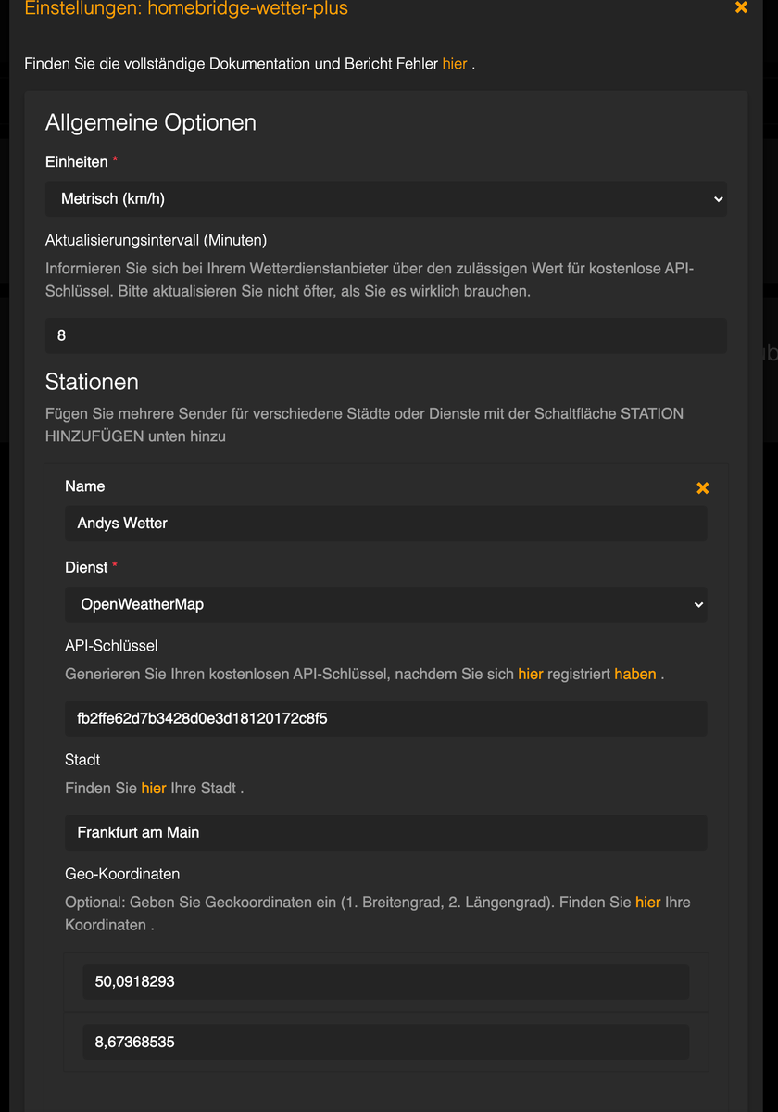
Task: Focus the longitude field 8,67368535
Action: point(385,1042)
